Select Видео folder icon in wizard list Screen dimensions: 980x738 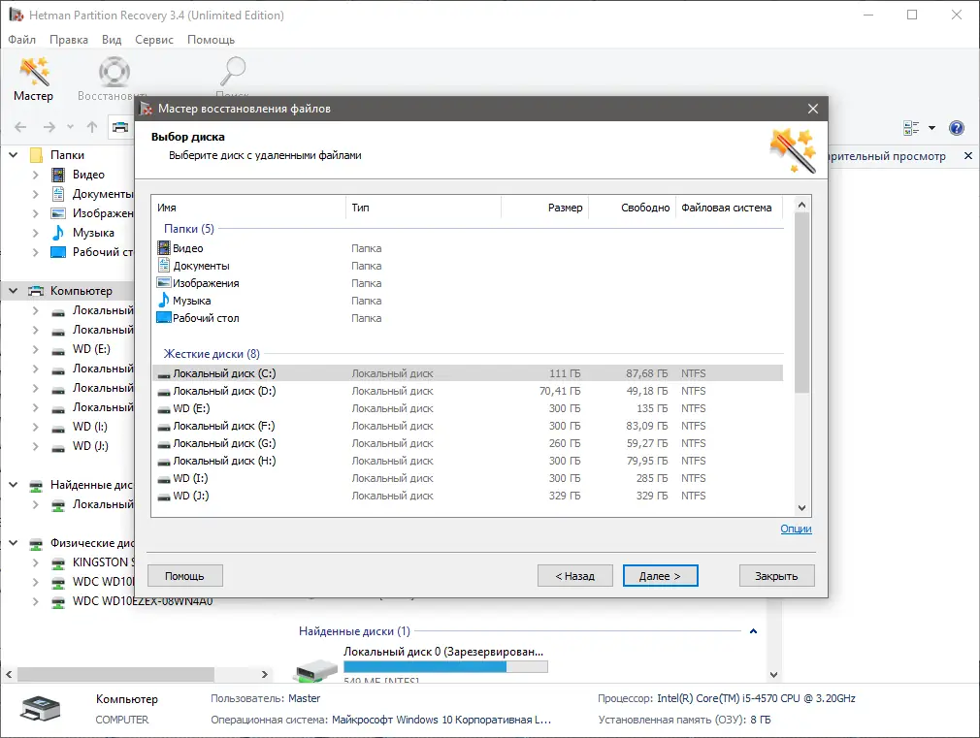coord(164,248)
